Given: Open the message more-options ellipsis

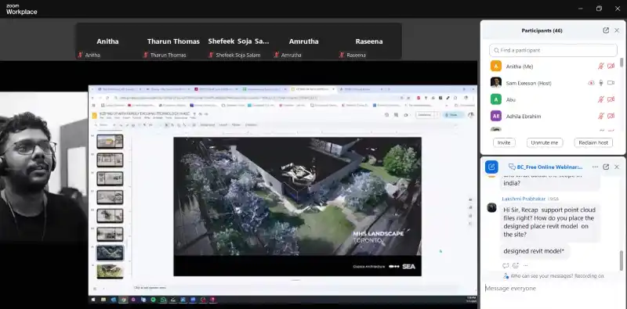Looking at the screenshot, I should (525, 265).
